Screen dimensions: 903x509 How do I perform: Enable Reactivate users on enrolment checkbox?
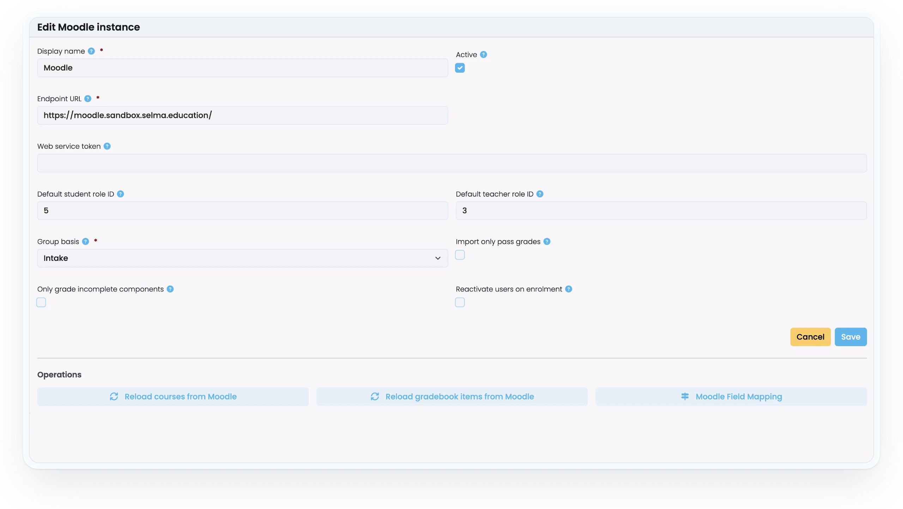click(x=460, y=302)
